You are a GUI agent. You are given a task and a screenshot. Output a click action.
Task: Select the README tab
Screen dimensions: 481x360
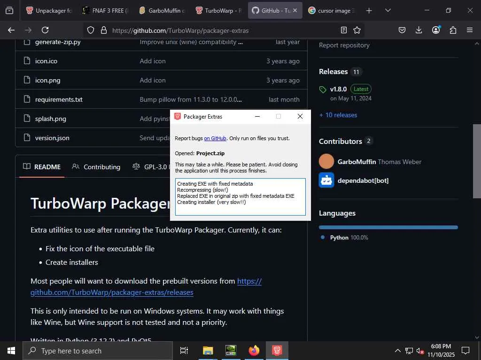tap(42, 167)
